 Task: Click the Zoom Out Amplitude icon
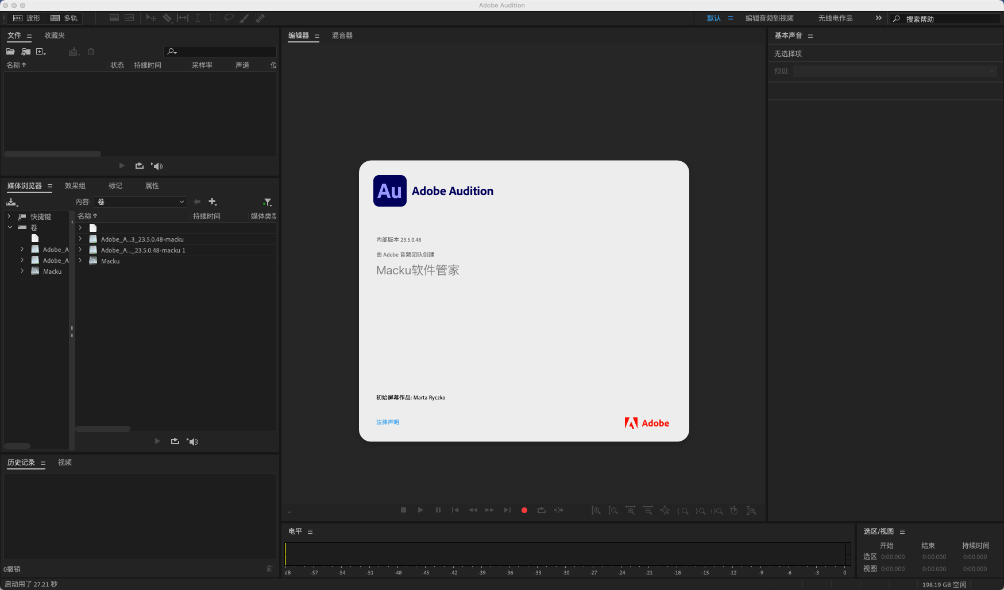click(x=613, y=510)
